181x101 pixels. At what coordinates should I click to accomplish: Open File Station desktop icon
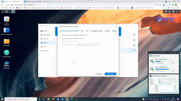[x=7, y=42]
